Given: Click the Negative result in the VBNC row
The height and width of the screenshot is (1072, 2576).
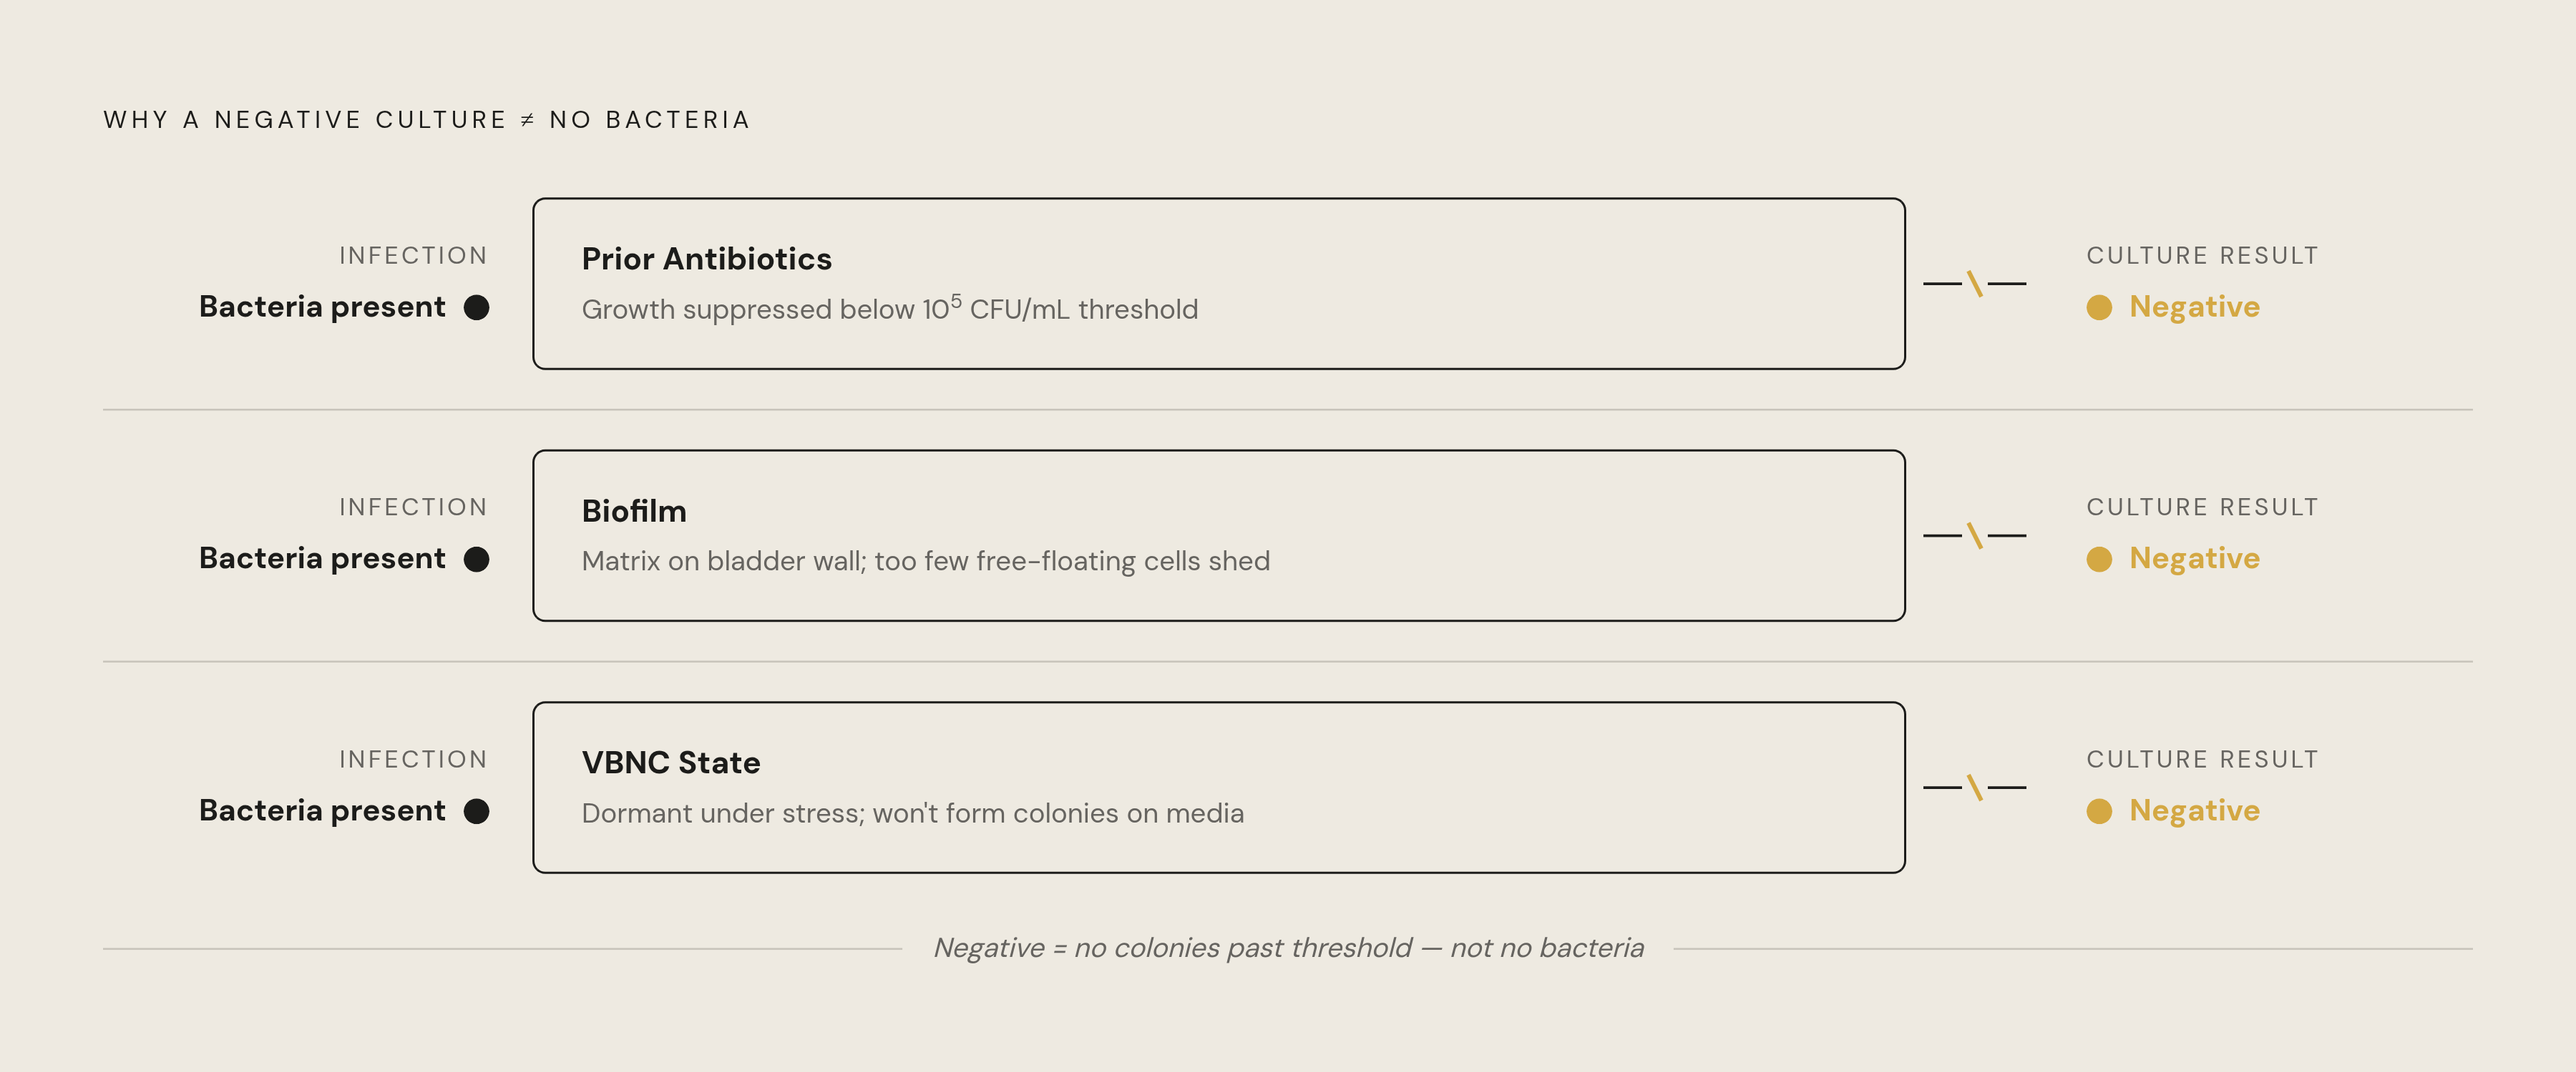Looking at the screenshot, I should pyautogui.click(x=2194, y=810).
